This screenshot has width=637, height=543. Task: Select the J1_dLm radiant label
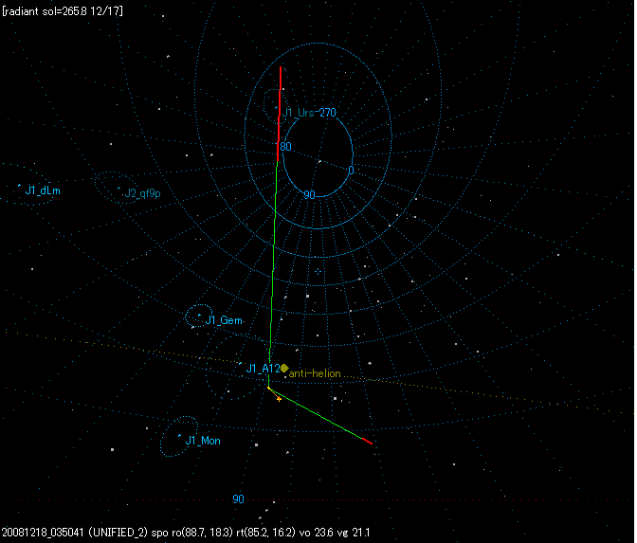(x=43, y=190)
